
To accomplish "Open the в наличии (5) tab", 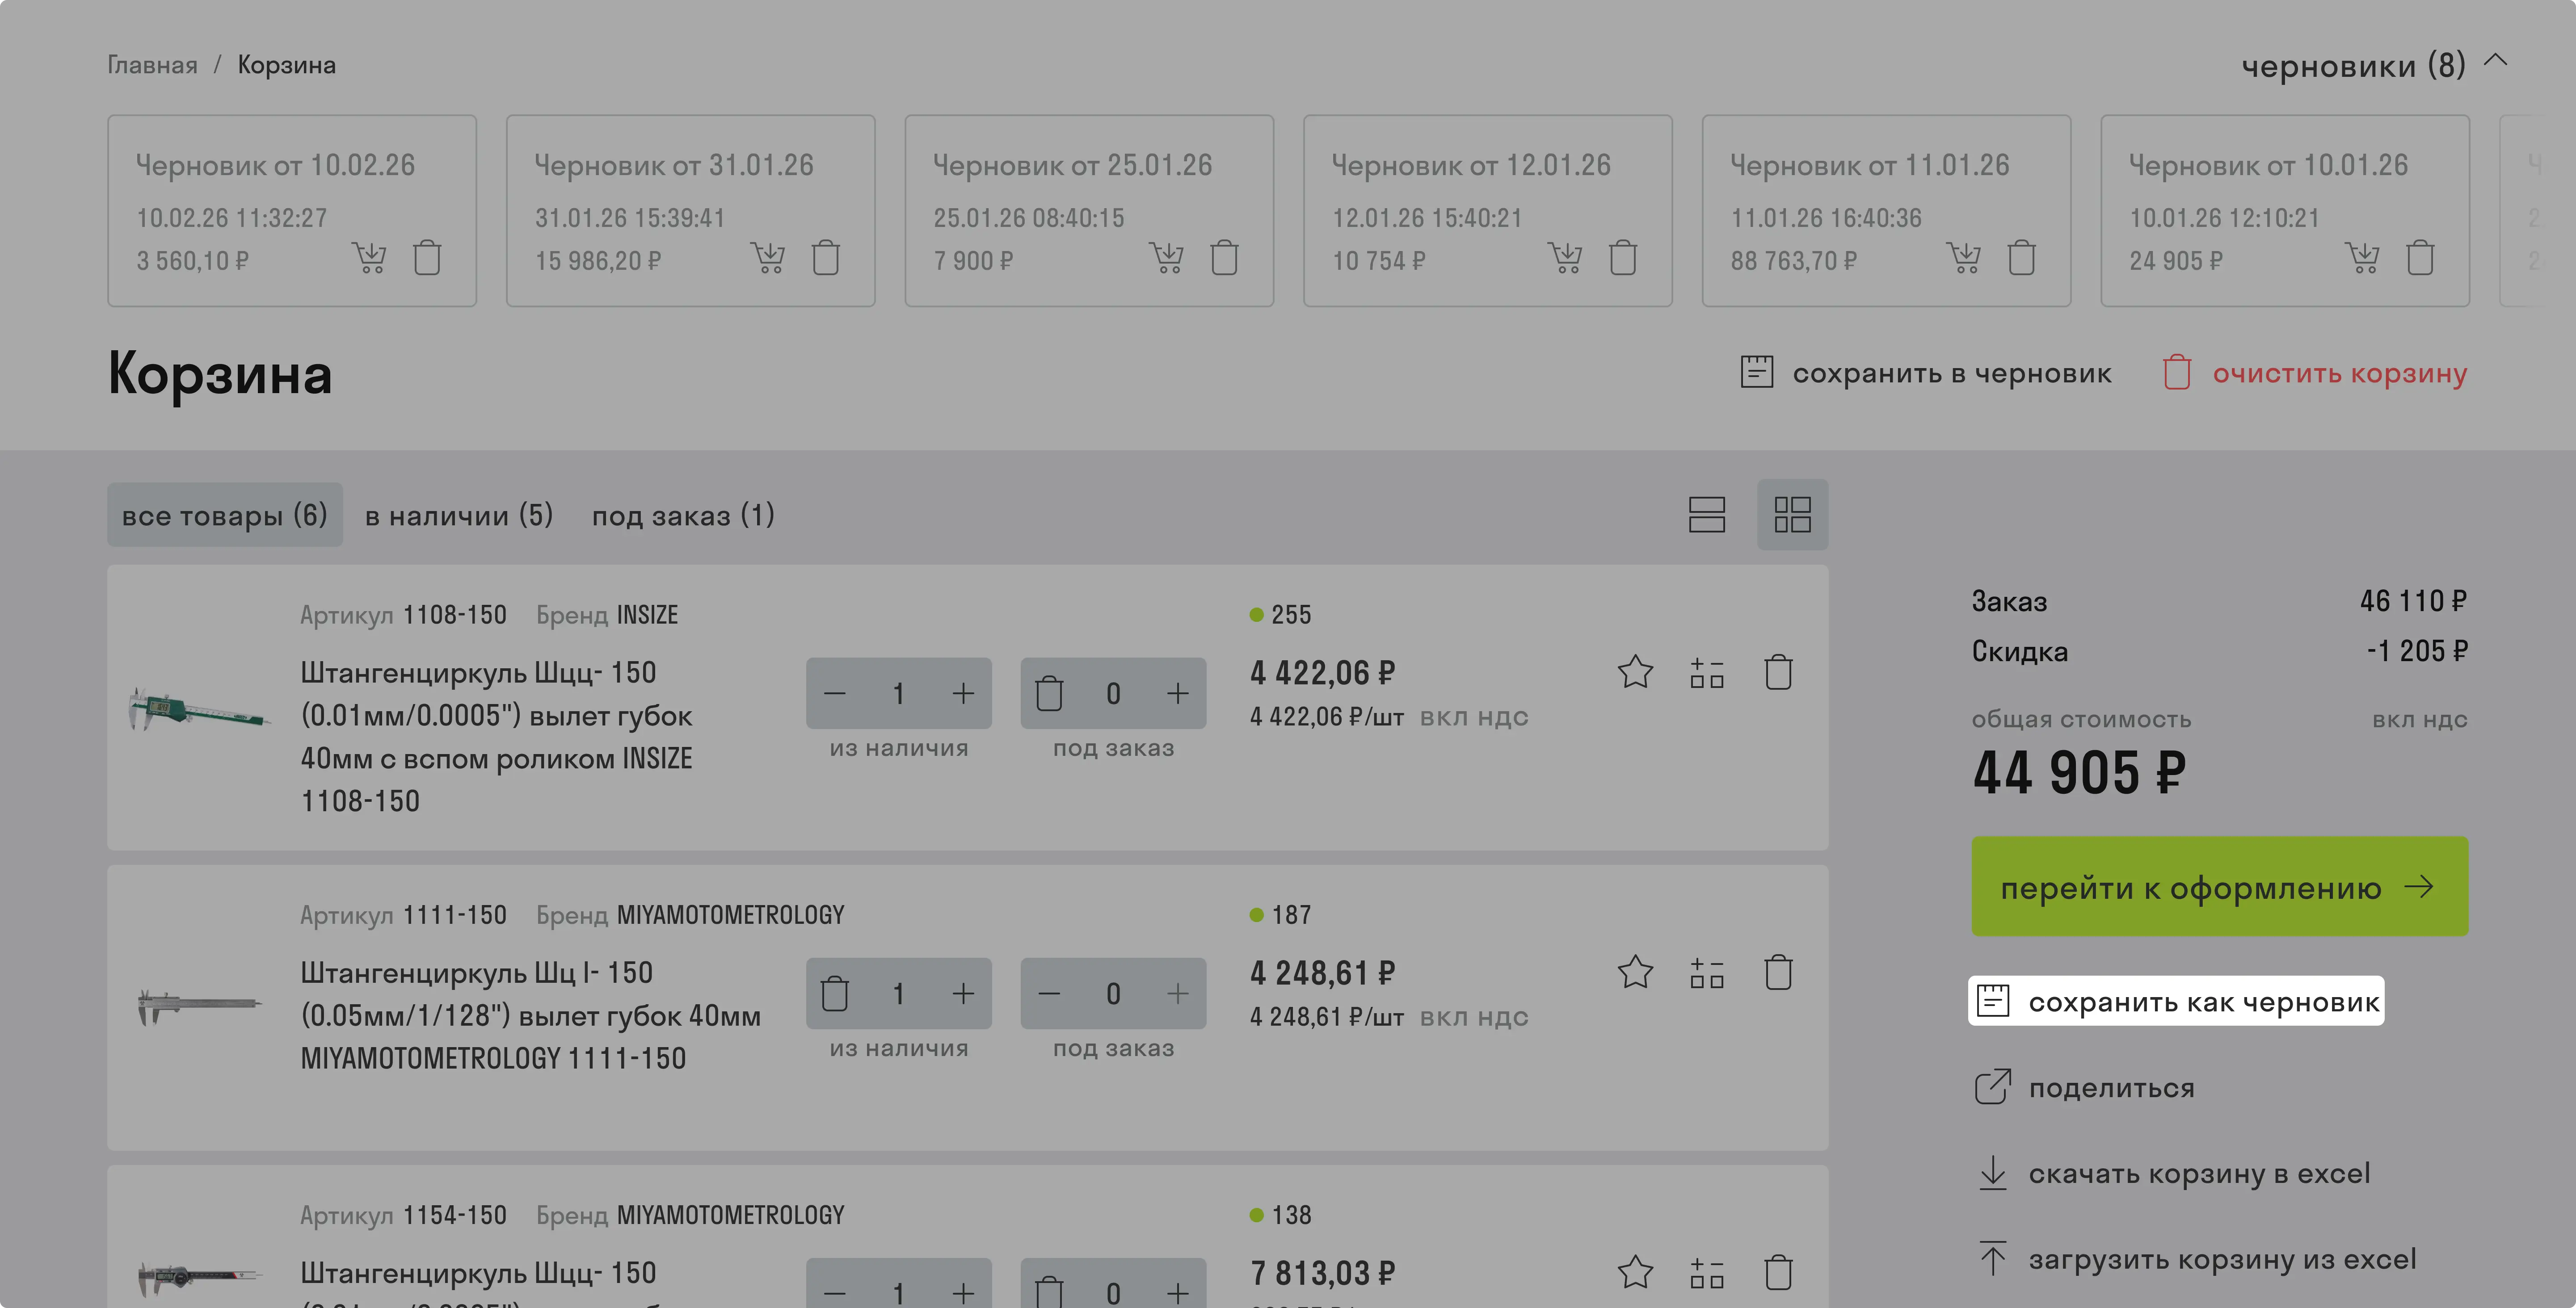I will 459,516.
